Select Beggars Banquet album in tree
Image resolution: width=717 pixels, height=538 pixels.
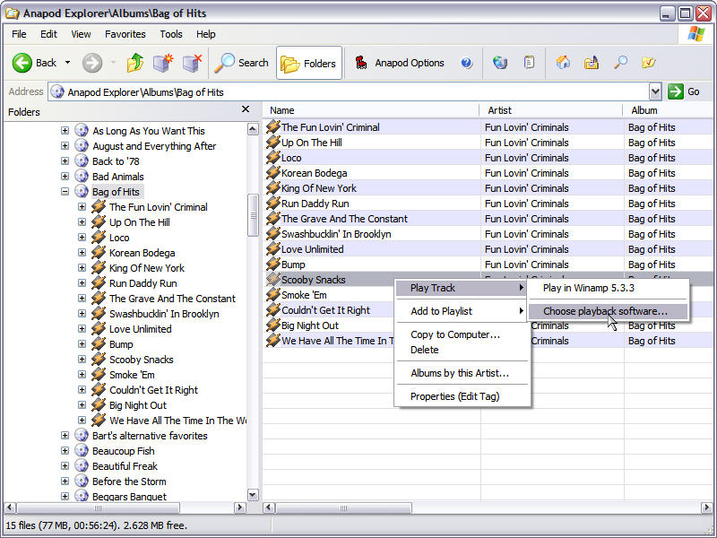click(129, 497)
